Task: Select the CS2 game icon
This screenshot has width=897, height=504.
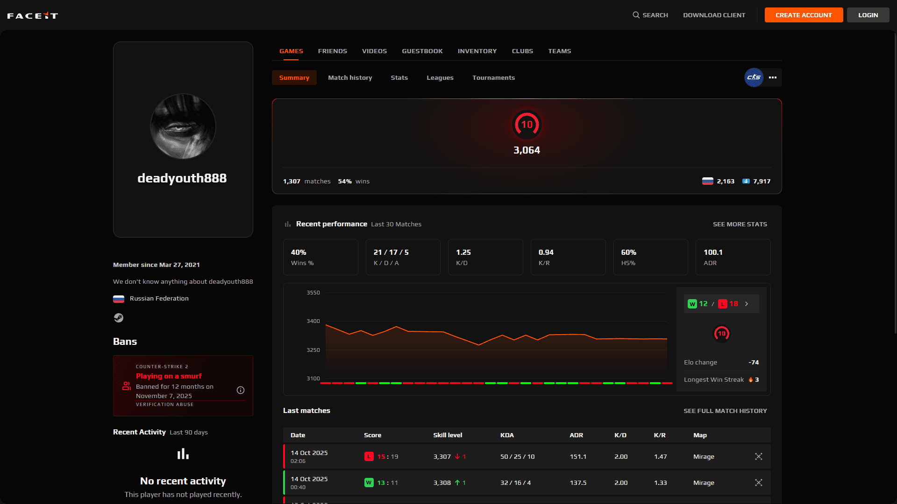Action: pyautogui.click(x=754, y=77)
